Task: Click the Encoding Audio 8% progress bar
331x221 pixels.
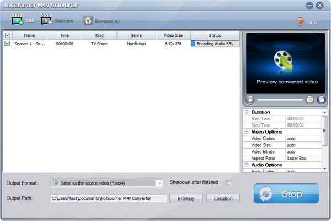Action: [x=215, y=44]
